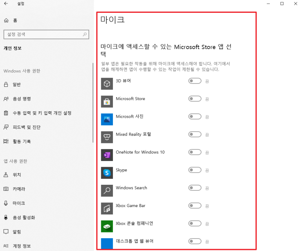Click the 'OneNote for Windows 10' label
Viewport: 301px width, 251px height.
(140, 152)
